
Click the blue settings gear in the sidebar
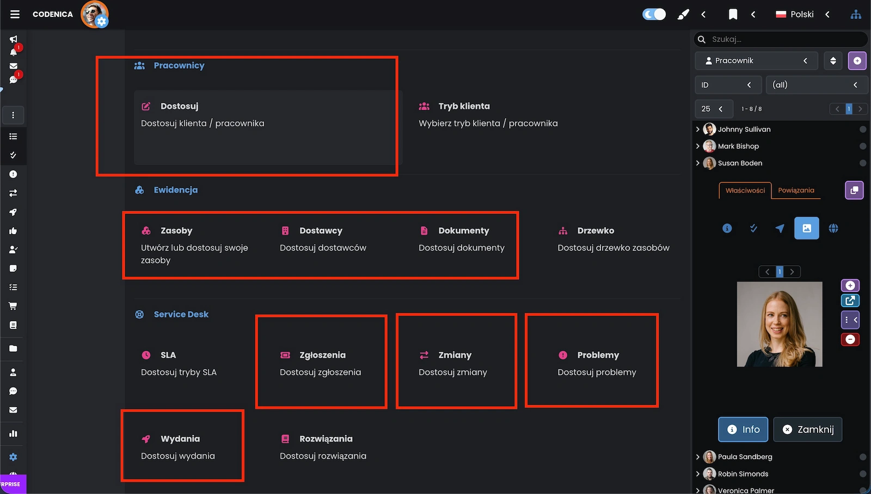point(13,457)
